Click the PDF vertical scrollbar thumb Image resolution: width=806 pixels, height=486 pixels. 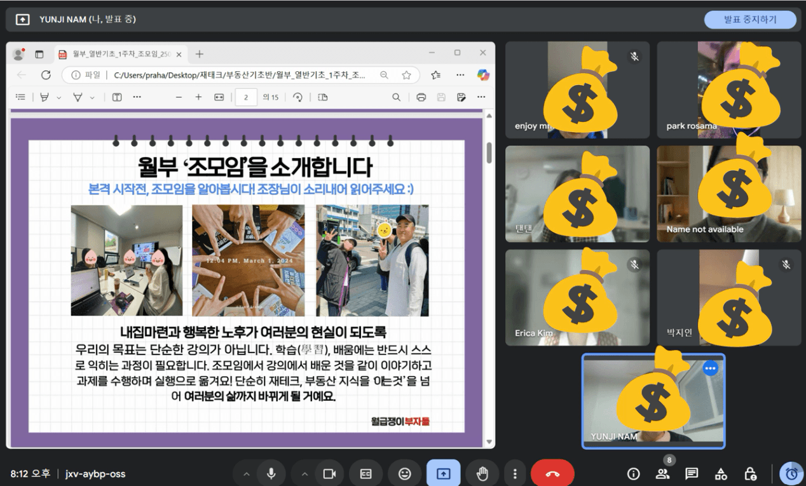point(489,152)
